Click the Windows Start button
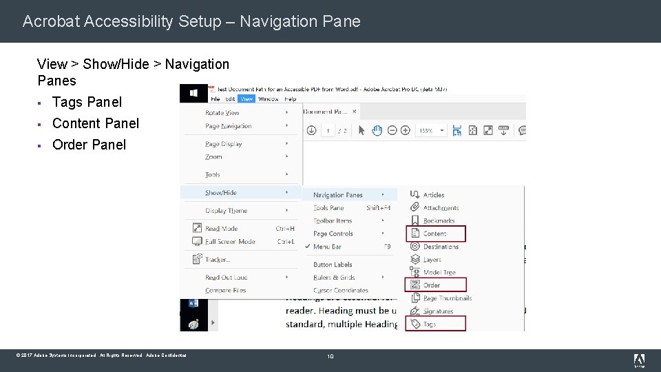Image resolution: width=661 pixels, height=372 pixels. pyautogui.click(x=193, y=93)
